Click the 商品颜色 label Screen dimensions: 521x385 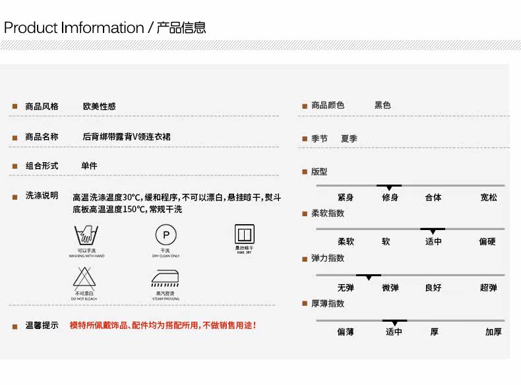point(328,105)
